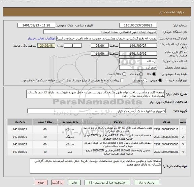
Task: Click the توضیحات خریدار text area
Action: point(96,166)
